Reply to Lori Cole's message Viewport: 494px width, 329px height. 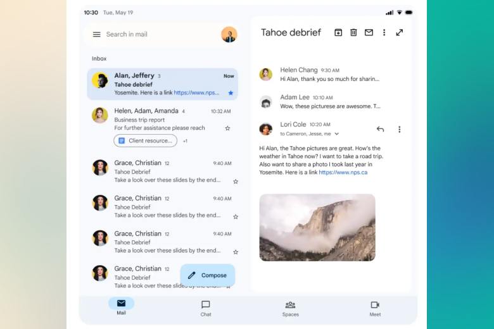[x=380, y=129]
